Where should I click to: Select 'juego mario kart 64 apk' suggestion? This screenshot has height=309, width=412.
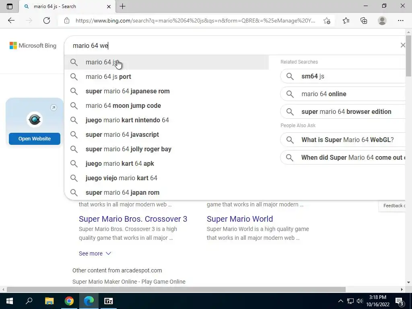(x=167, y=163)
